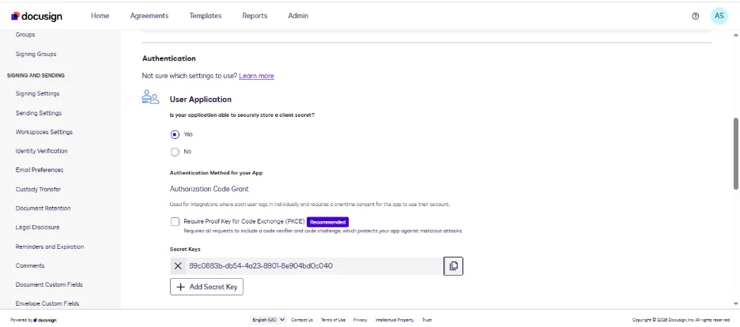The width and height of the screenshot is (740, 327).
Task: Click the scrollbar down arrow
Action: click(x=736, y=304)
